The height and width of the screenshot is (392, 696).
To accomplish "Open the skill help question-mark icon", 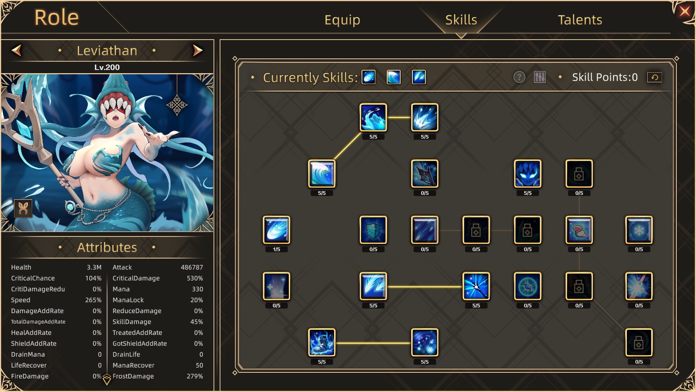I will click(519, 77).
